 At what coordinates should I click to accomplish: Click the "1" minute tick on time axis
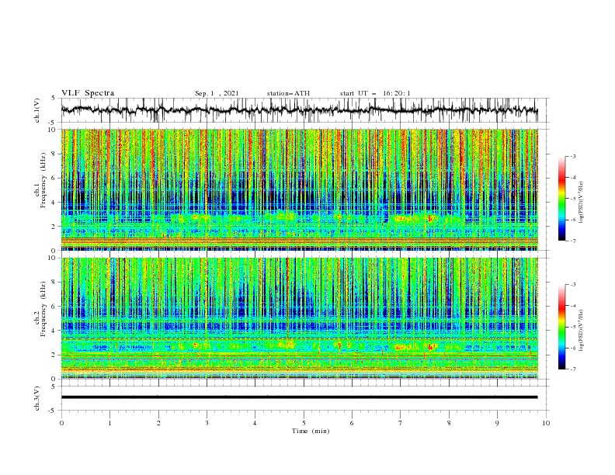[109, 423]
